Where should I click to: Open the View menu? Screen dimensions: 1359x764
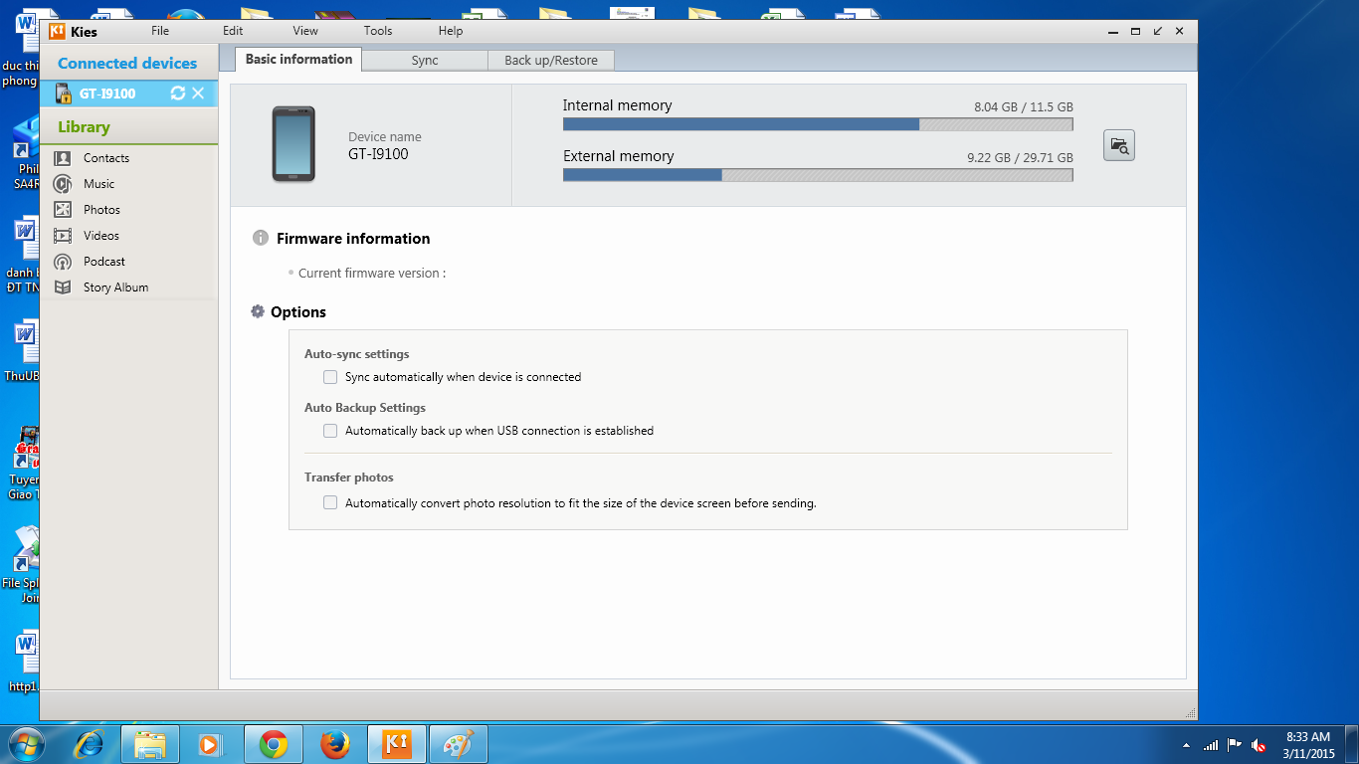(305, 31)
